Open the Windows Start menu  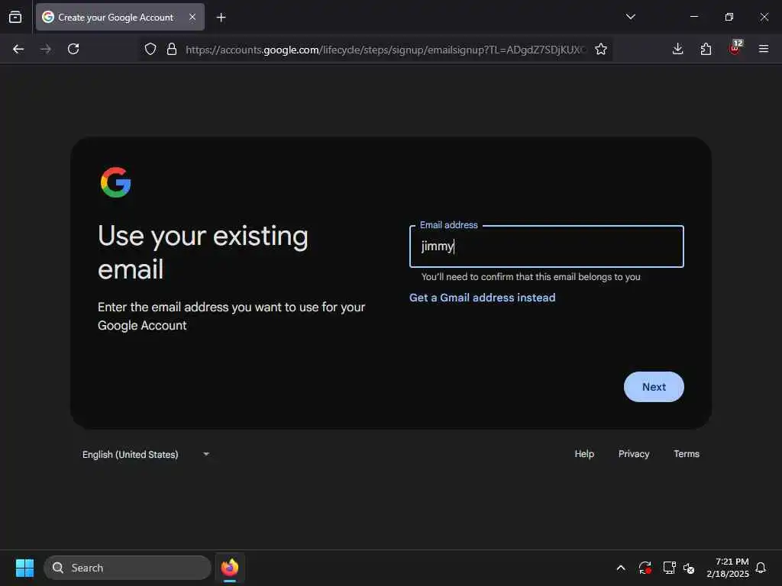click(24, 568)
